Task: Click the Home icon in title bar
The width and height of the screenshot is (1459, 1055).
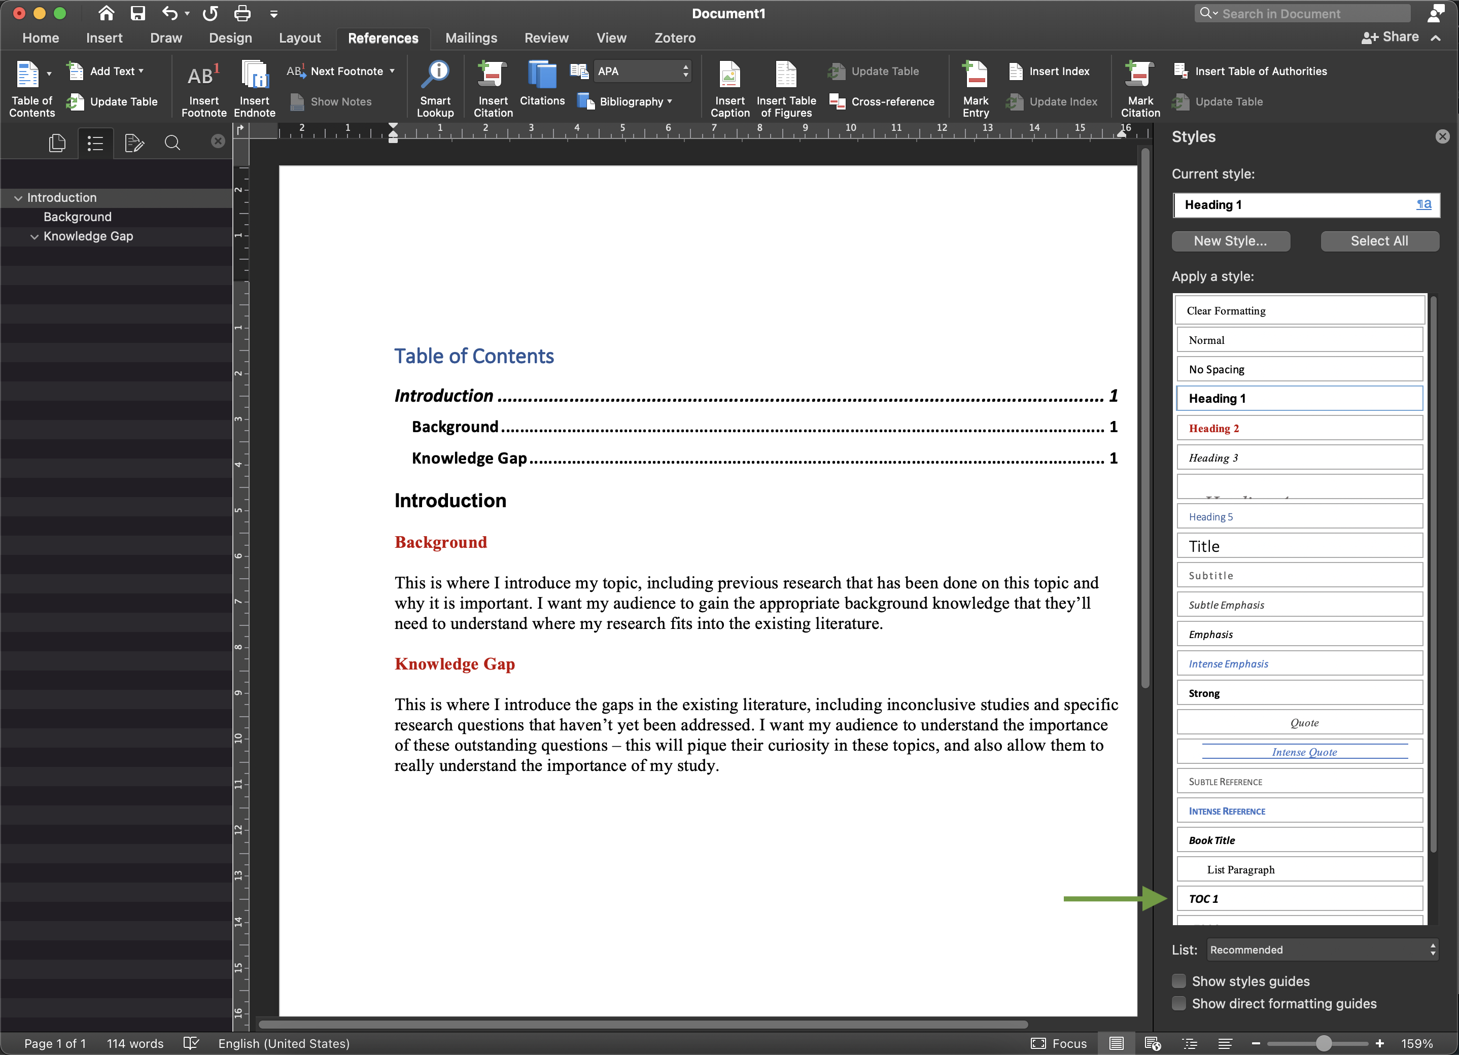Action: (x=106, y=13)
